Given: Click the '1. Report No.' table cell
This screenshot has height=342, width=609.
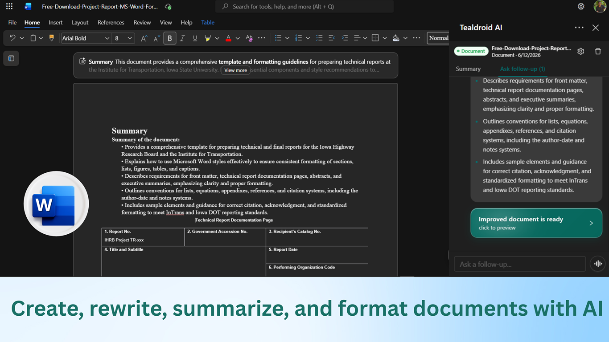Looking at the screenshot, I should click(x=143, y=236).
